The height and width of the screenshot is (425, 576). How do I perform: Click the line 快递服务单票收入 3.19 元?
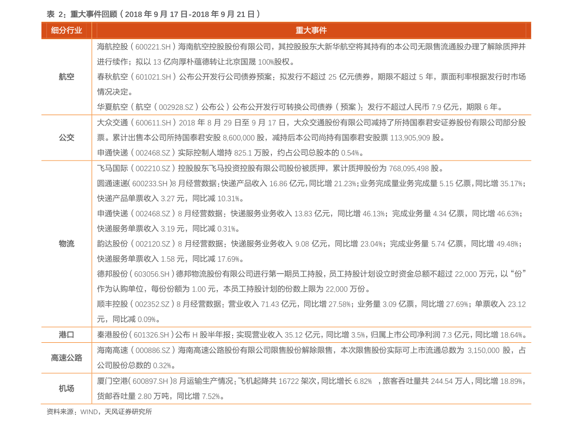pyautogui.click(x=168, y=229)
